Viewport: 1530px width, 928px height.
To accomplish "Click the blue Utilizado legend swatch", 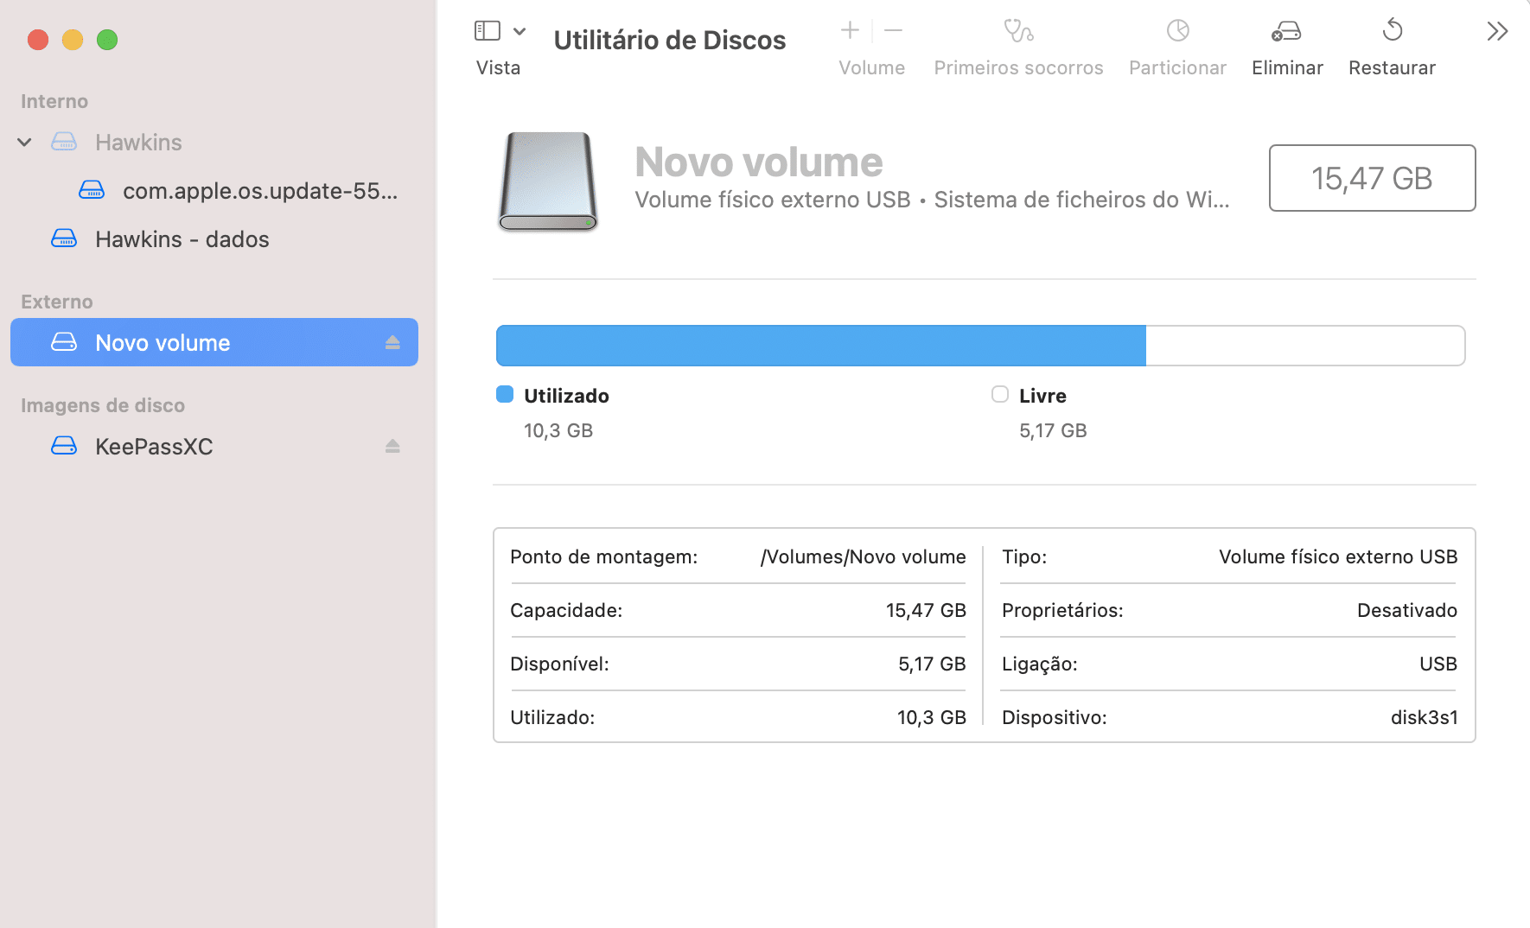I will click(x=505, y=395).
